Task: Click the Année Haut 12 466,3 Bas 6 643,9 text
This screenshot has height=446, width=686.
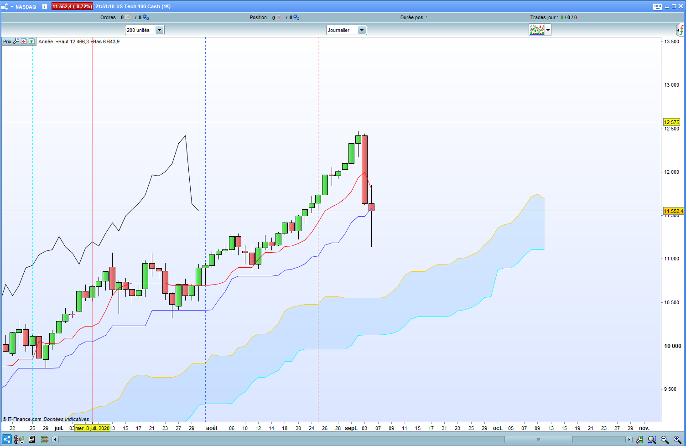Action: tap(79, 41)
